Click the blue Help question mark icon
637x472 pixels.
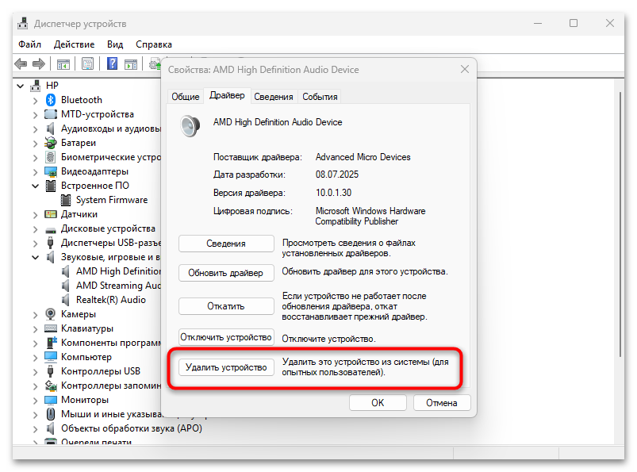tap(112, 63)
